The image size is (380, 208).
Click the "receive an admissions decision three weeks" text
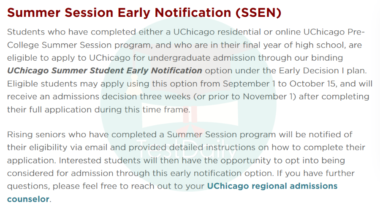tap(99, 97)
